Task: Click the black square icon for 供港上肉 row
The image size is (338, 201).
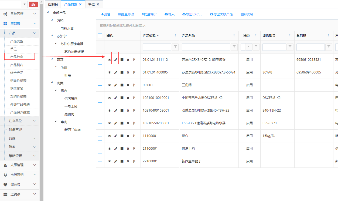Action: (x=122, y=149)
